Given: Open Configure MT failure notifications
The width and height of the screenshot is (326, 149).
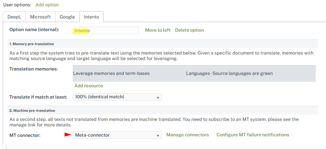Looking at the screenshot, I should [253, 135].
